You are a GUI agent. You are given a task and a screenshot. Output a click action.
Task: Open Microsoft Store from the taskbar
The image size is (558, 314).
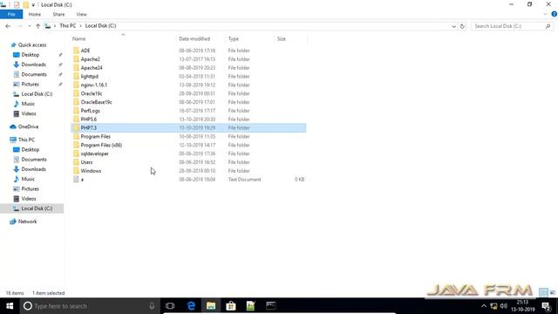[x=231, y=306]
